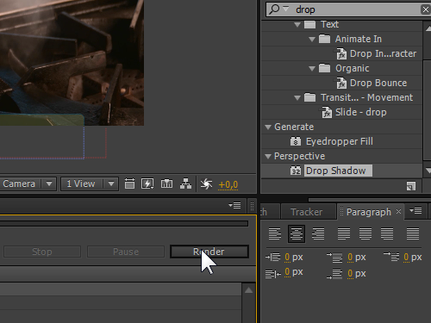Image resolution: width=431 pixels, height=323 pixels.
Task: Open the Comp Flowchart icon
Action: (185, 183)
